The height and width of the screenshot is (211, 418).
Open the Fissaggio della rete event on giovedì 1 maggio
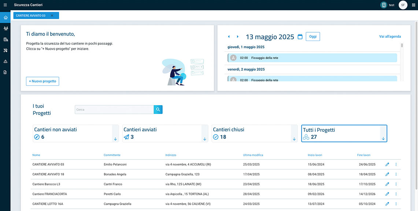point(312,58)
